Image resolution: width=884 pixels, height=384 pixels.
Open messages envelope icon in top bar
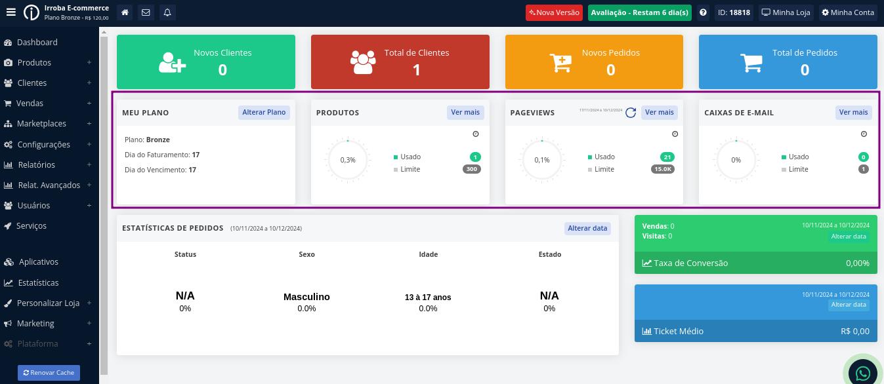coord(146,12)
